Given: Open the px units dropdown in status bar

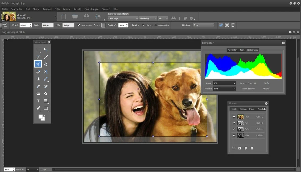Looking at the screenshot, I should (x=33, y=170).
